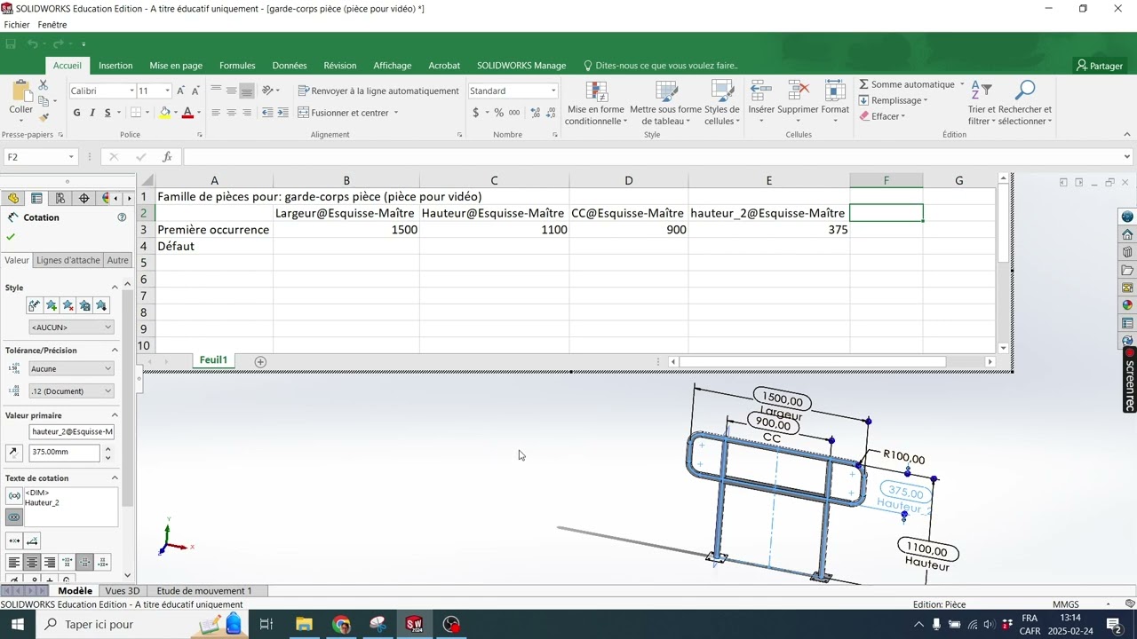Open the Données ribbon tab
The width and height of the screenshot is (1137, 639).
290,66
